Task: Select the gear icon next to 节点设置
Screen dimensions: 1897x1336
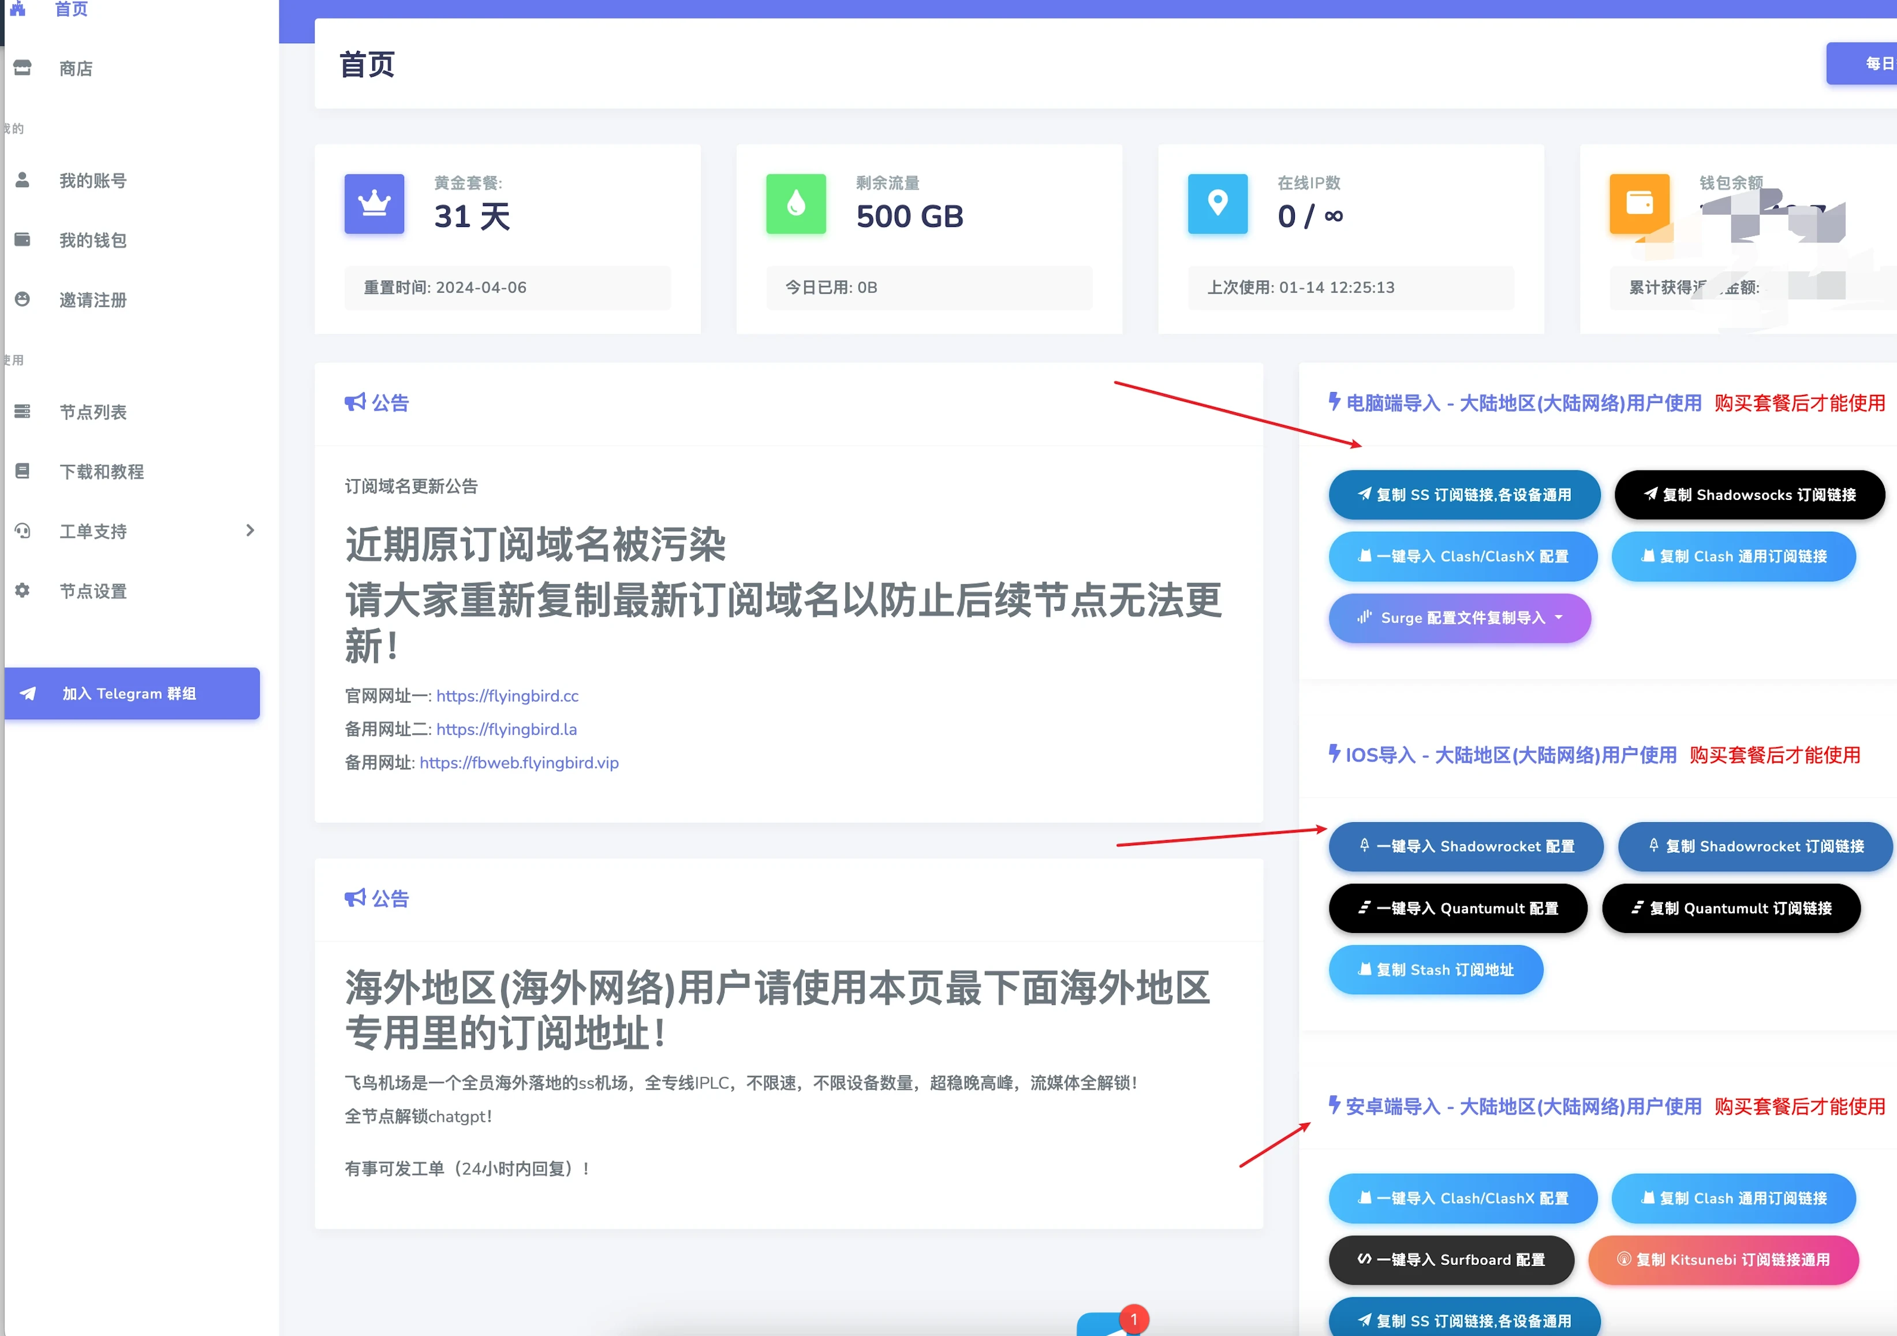Action: pos(21,591)
